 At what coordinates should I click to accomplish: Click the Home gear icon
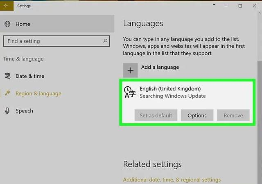click(x=7, y=24)
